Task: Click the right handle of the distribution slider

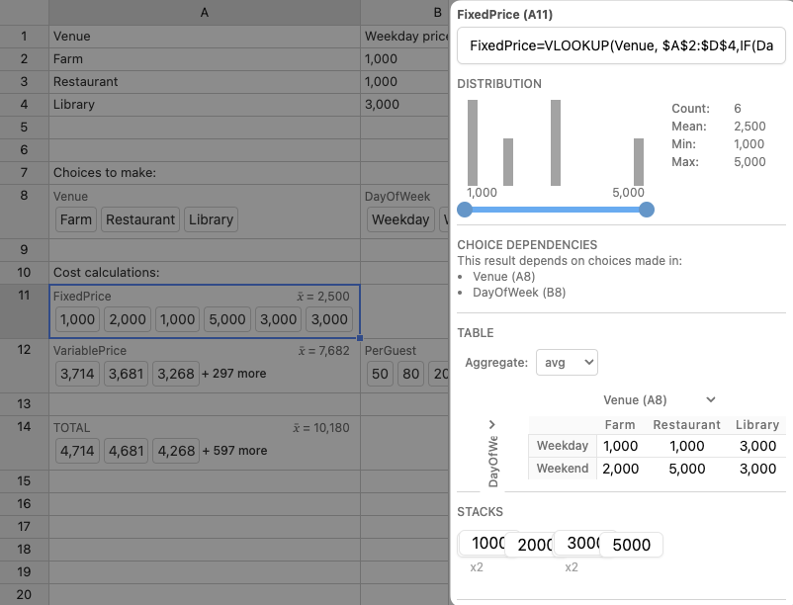Action: (x=647, y=210)
